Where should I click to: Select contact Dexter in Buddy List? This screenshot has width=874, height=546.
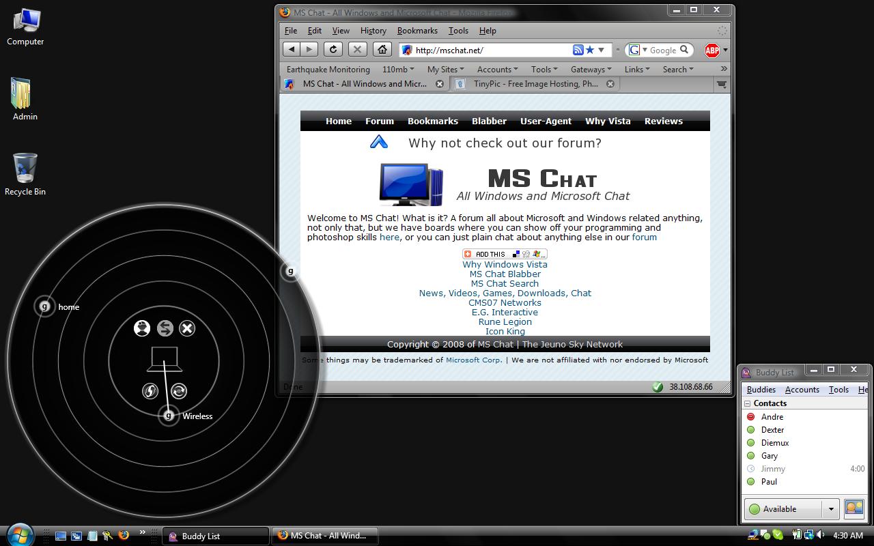(x=772, y=429)
